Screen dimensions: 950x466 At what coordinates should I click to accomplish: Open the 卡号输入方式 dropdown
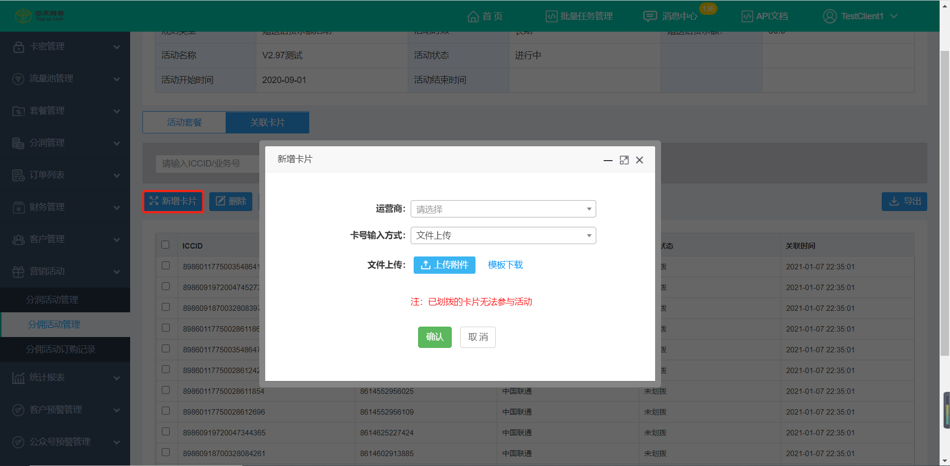point(503,236)
